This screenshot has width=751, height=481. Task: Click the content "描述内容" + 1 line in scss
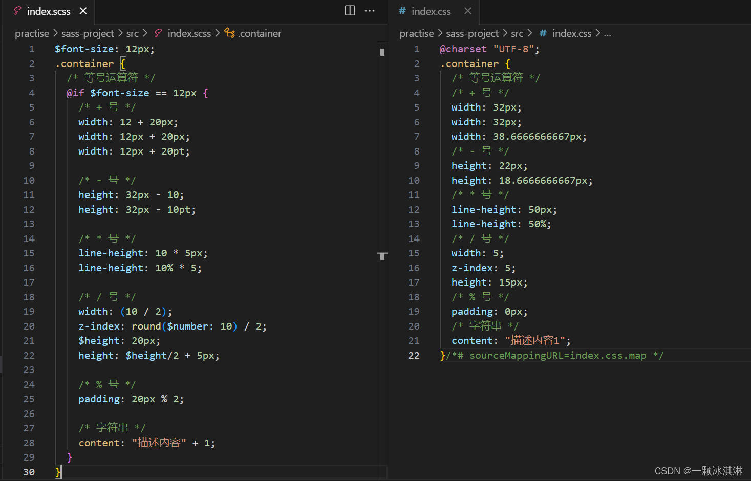[x=147, y=443]
